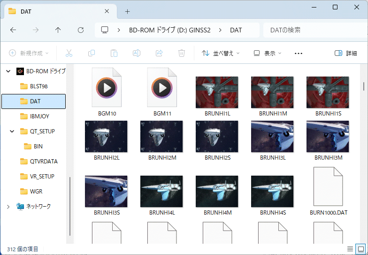Select the BGM10 media file icon
The height and width of the screenshot is (255, 368).
tap(107, 87)
